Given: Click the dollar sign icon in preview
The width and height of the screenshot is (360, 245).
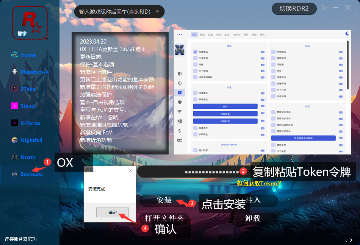Looking at the screenshot, I should click(180, 131).
